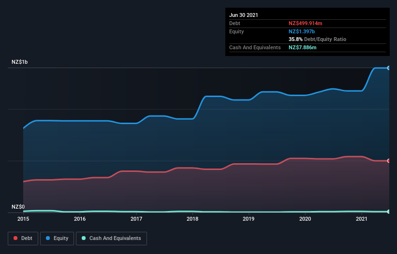This screenshot has width=397, height=254.
Task: Click the 2018 x-axis label
Action: click(192, 219)
